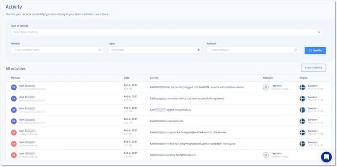Screen dimensions: 337x167
Task: Click TestVPN name in logged-in row Network column
Action: tap(276, 86)
